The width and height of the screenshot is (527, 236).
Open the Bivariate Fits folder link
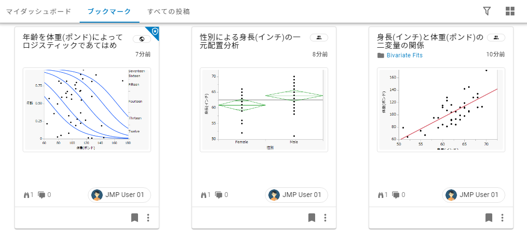pyautogui.click(x=404, y=55)
